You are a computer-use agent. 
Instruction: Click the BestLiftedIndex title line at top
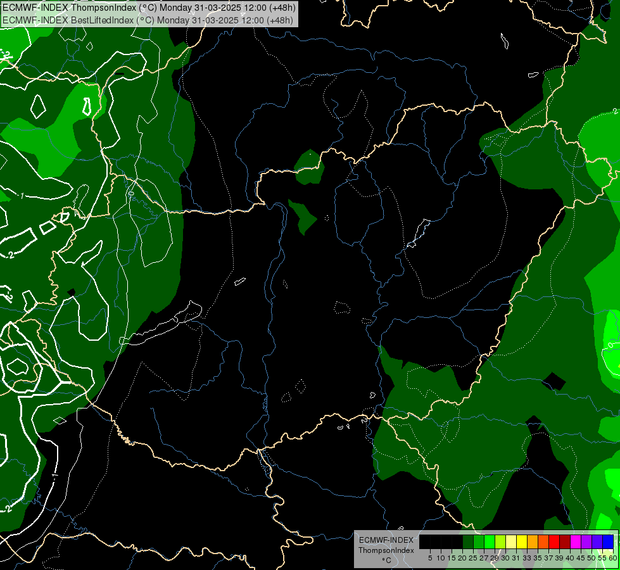[148, 20]
